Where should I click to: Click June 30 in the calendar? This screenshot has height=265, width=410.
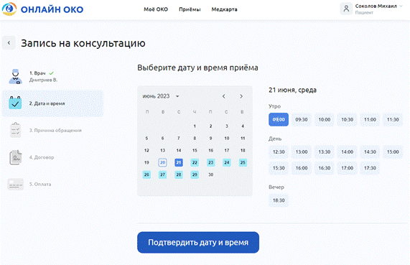(211, 175)
